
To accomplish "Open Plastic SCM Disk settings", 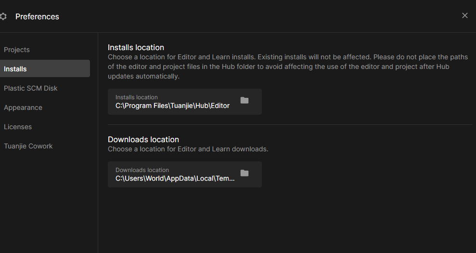I will point(31,88).
